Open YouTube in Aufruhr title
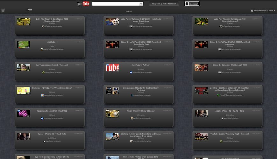This screenshot has height=159, width=277. [x=141, y=65]
